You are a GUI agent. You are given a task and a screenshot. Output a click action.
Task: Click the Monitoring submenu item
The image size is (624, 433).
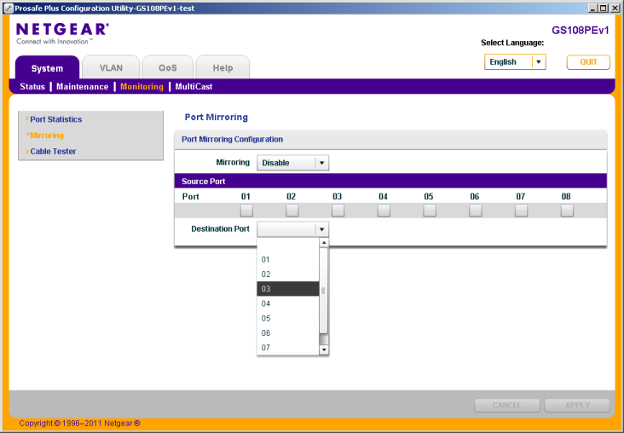[142, 86]
